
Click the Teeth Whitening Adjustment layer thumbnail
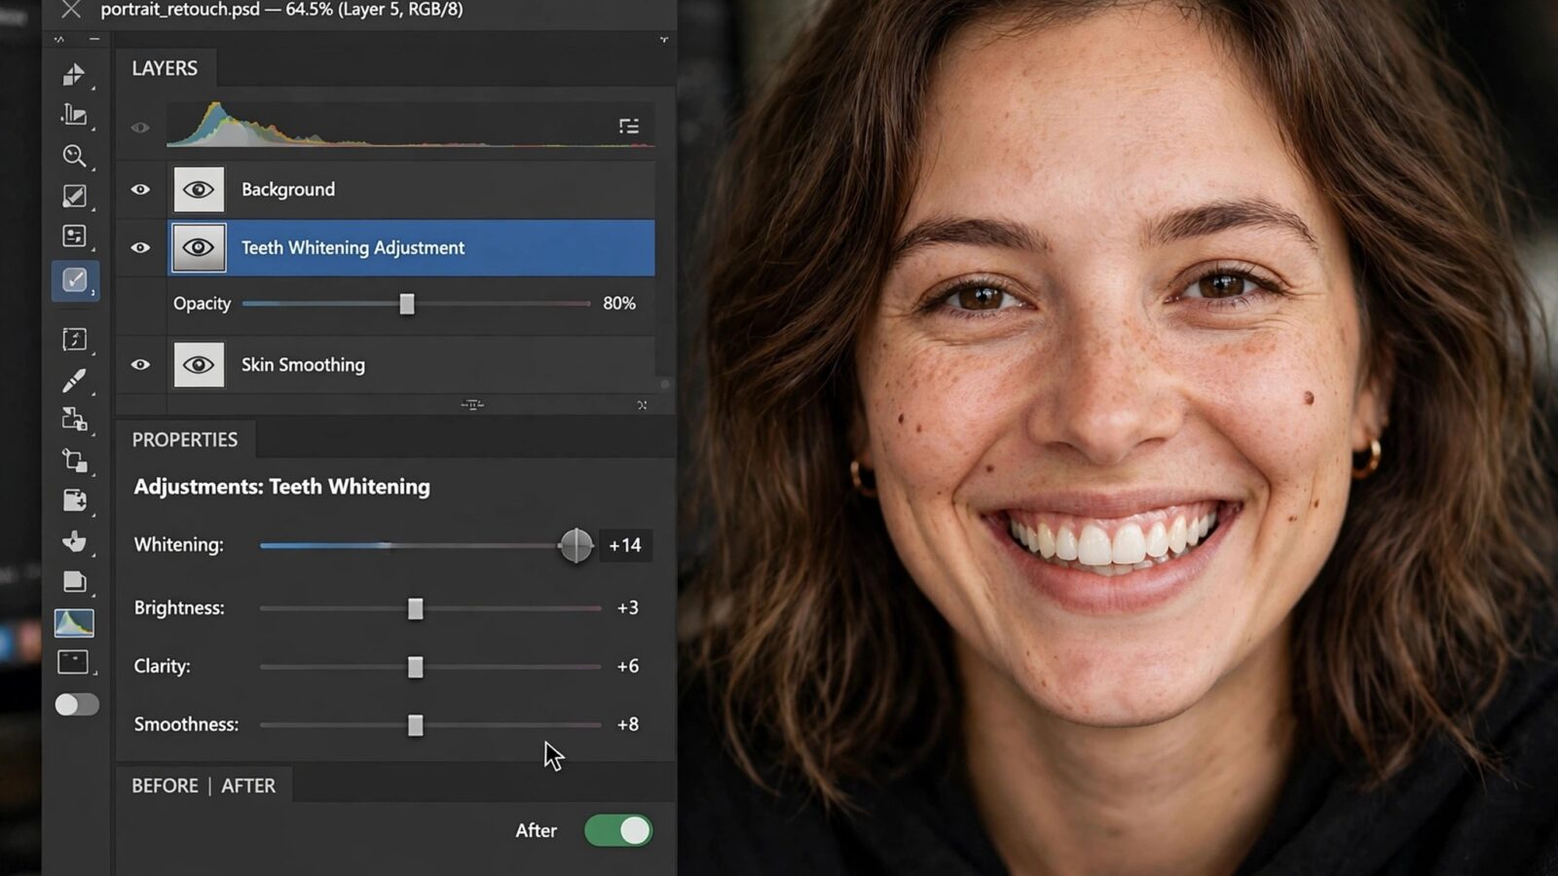pyautogui.click(x=199, y=248)
